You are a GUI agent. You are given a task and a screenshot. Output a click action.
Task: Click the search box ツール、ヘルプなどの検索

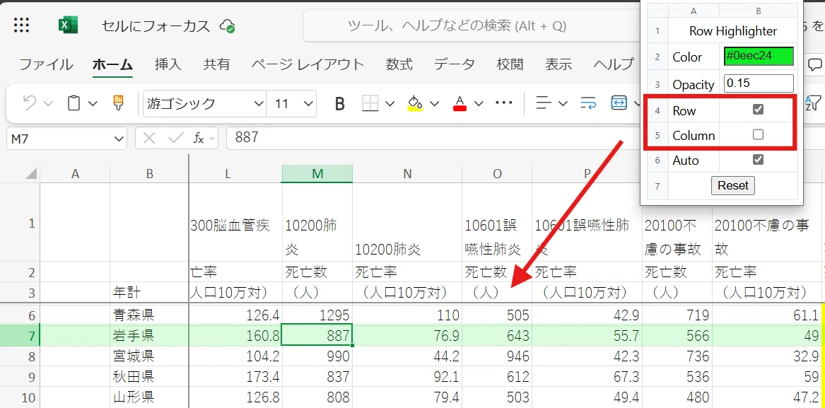pyautogui.click(x=471, y=25)
